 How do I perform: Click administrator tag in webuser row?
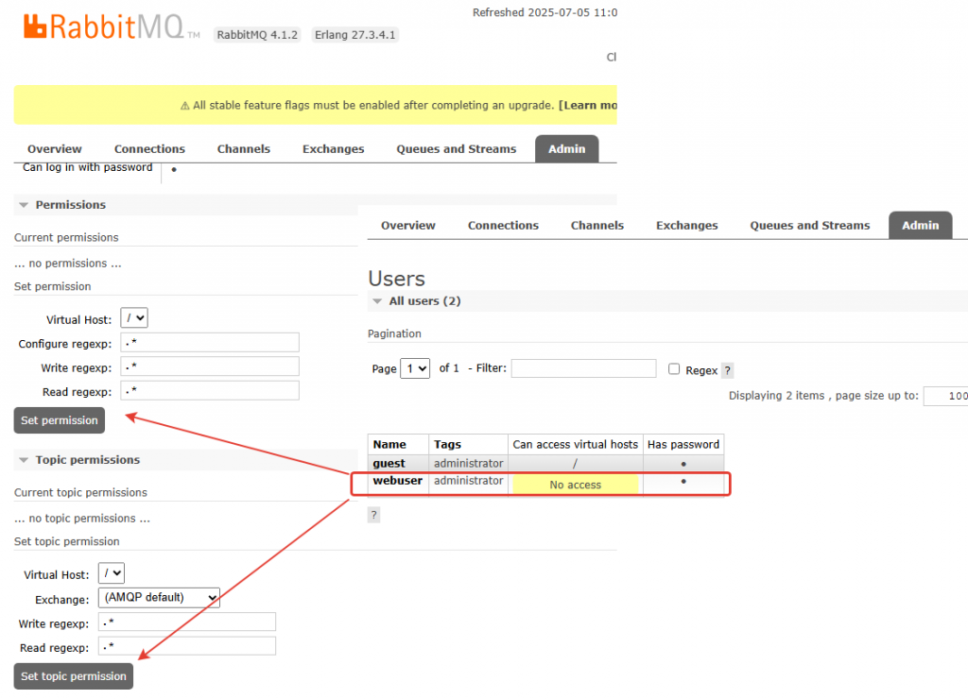coord(469,481)
